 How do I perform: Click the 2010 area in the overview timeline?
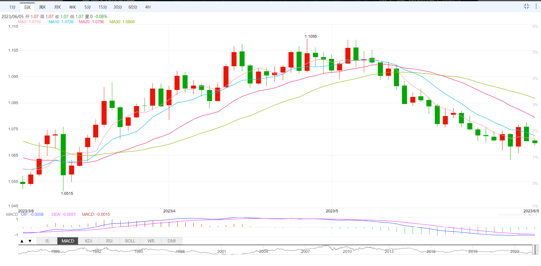click(x=347, y=251)
